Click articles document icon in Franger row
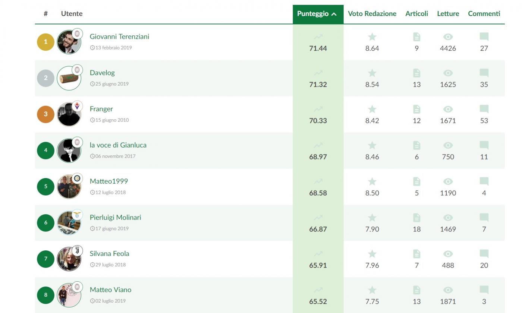Viewport: 522px width, 313px height. click(x=417, y=109)
